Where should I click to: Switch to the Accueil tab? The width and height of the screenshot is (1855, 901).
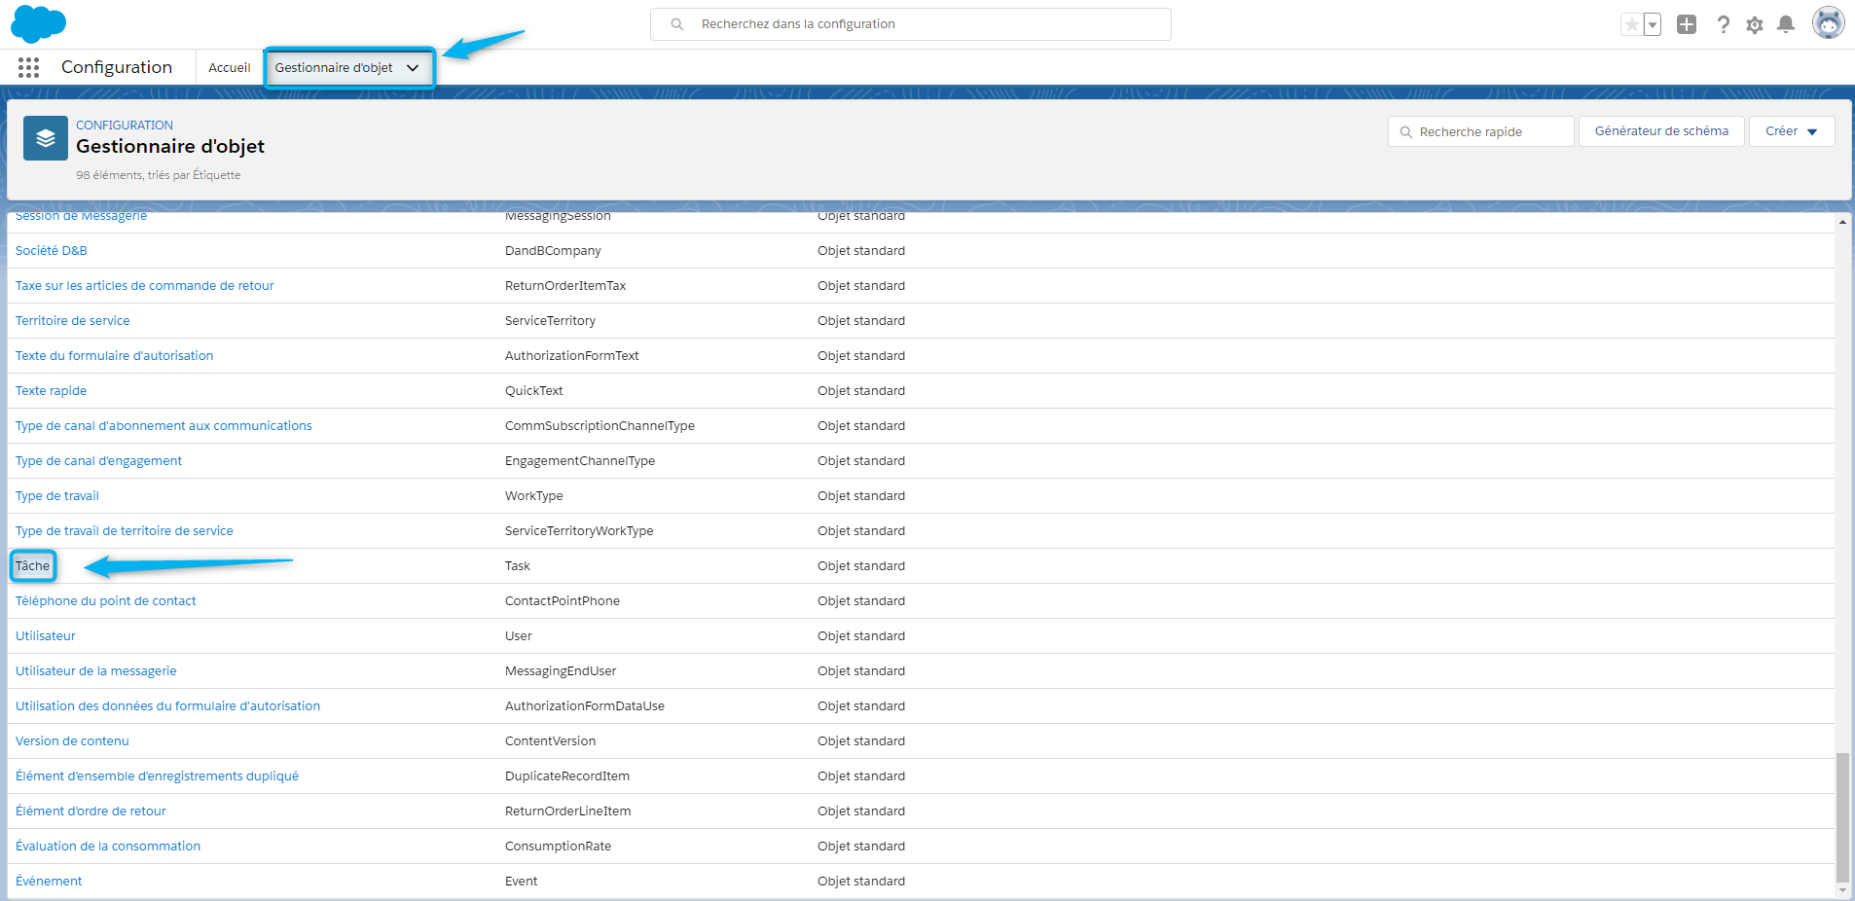click(230, 68)
